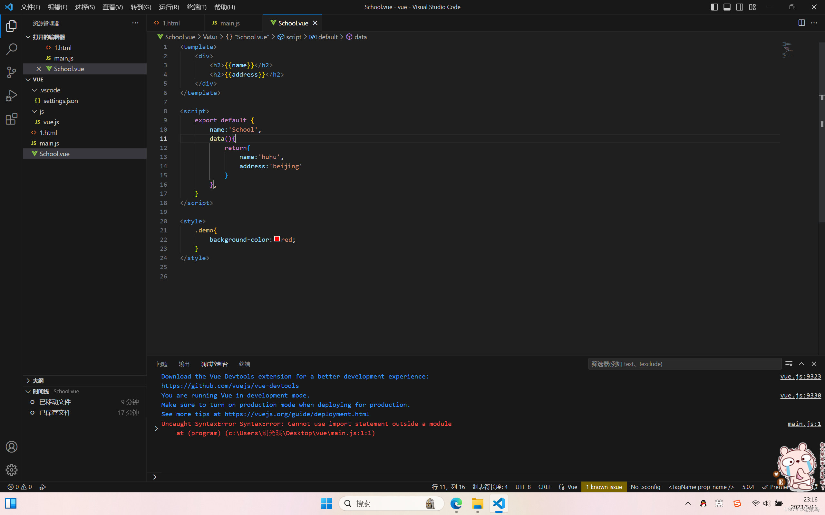Click the 1 known issue status item

coord(604,487)
